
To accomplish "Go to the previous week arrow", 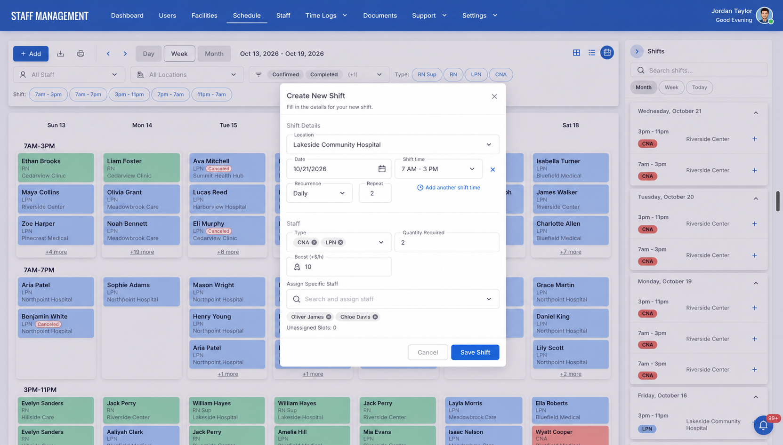I will [x=108, y=54].
